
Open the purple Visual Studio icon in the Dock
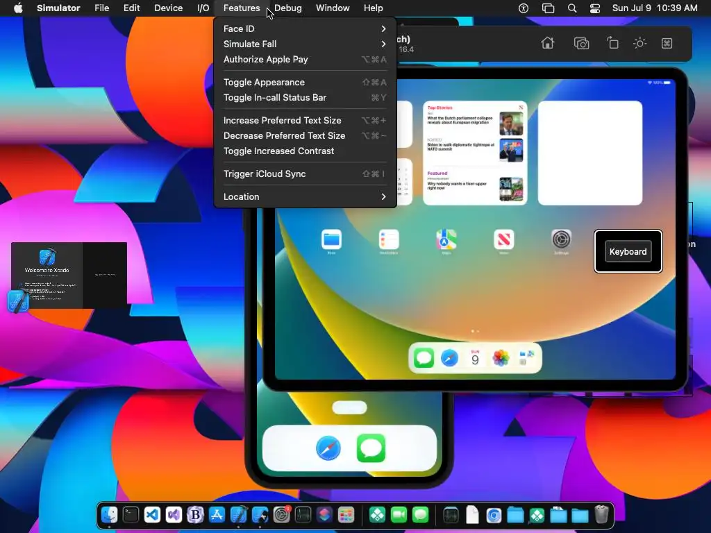pyautogui.click(x=174, y=515)
